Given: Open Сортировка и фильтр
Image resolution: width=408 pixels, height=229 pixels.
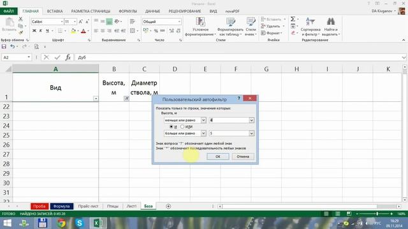Looking at the screenshot, I should pos(310,27).
